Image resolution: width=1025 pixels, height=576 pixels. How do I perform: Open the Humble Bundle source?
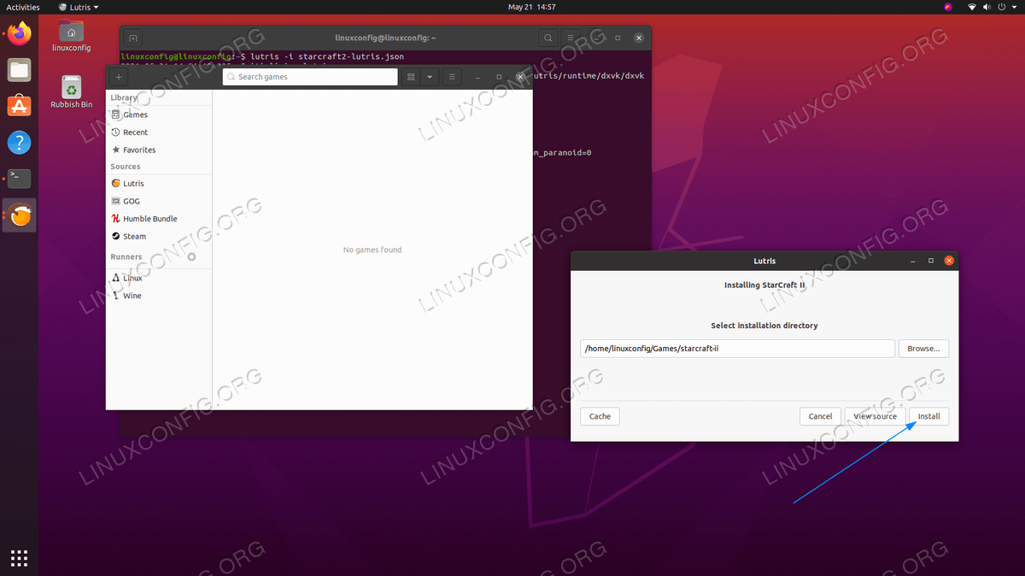click(149, 219)
